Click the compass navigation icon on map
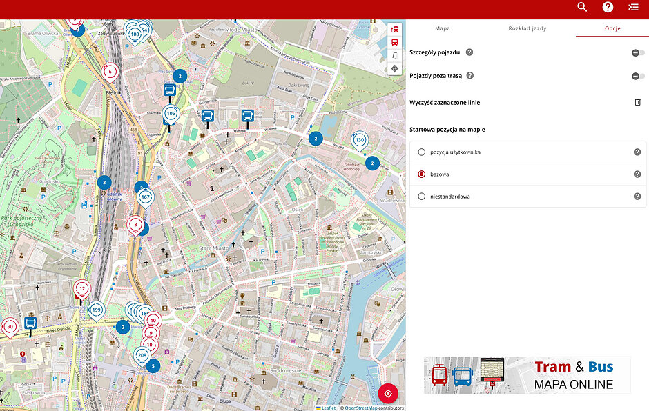The image size is (649, 411). click(x=396, y=68)
